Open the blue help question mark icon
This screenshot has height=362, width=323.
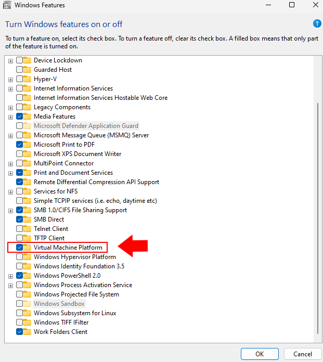click(x=317, y=23)
